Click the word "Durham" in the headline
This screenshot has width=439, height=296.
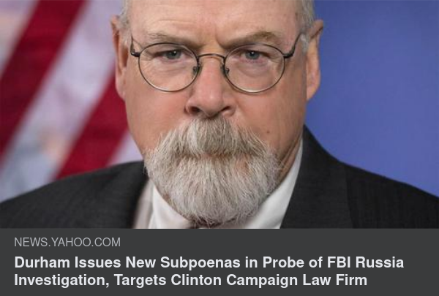[42, 262]
